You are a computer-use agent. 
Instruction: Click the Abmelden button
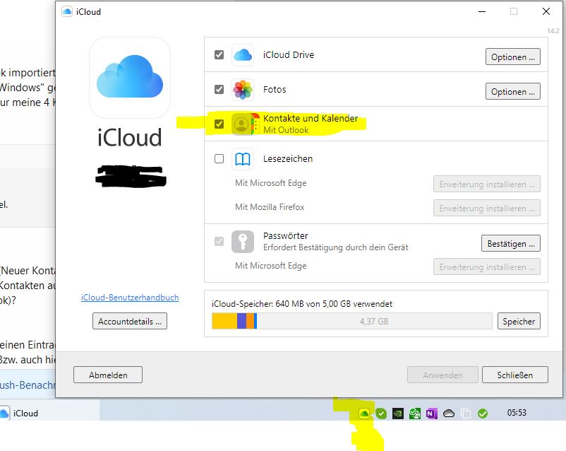click(108, 375)
